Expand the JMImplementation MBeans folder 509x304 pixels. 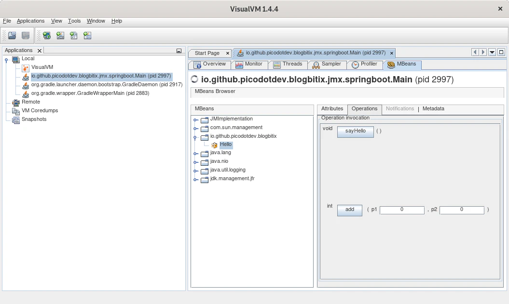point(196,120)
